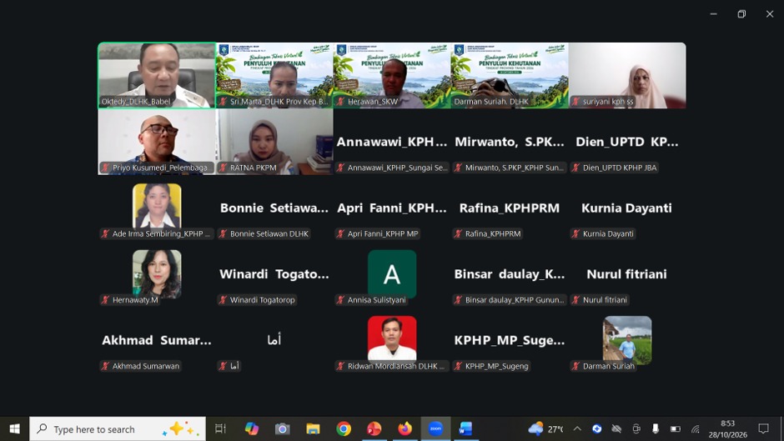Select the Arabic-named participant tile

pyautogui.click(x=274, y=340)
